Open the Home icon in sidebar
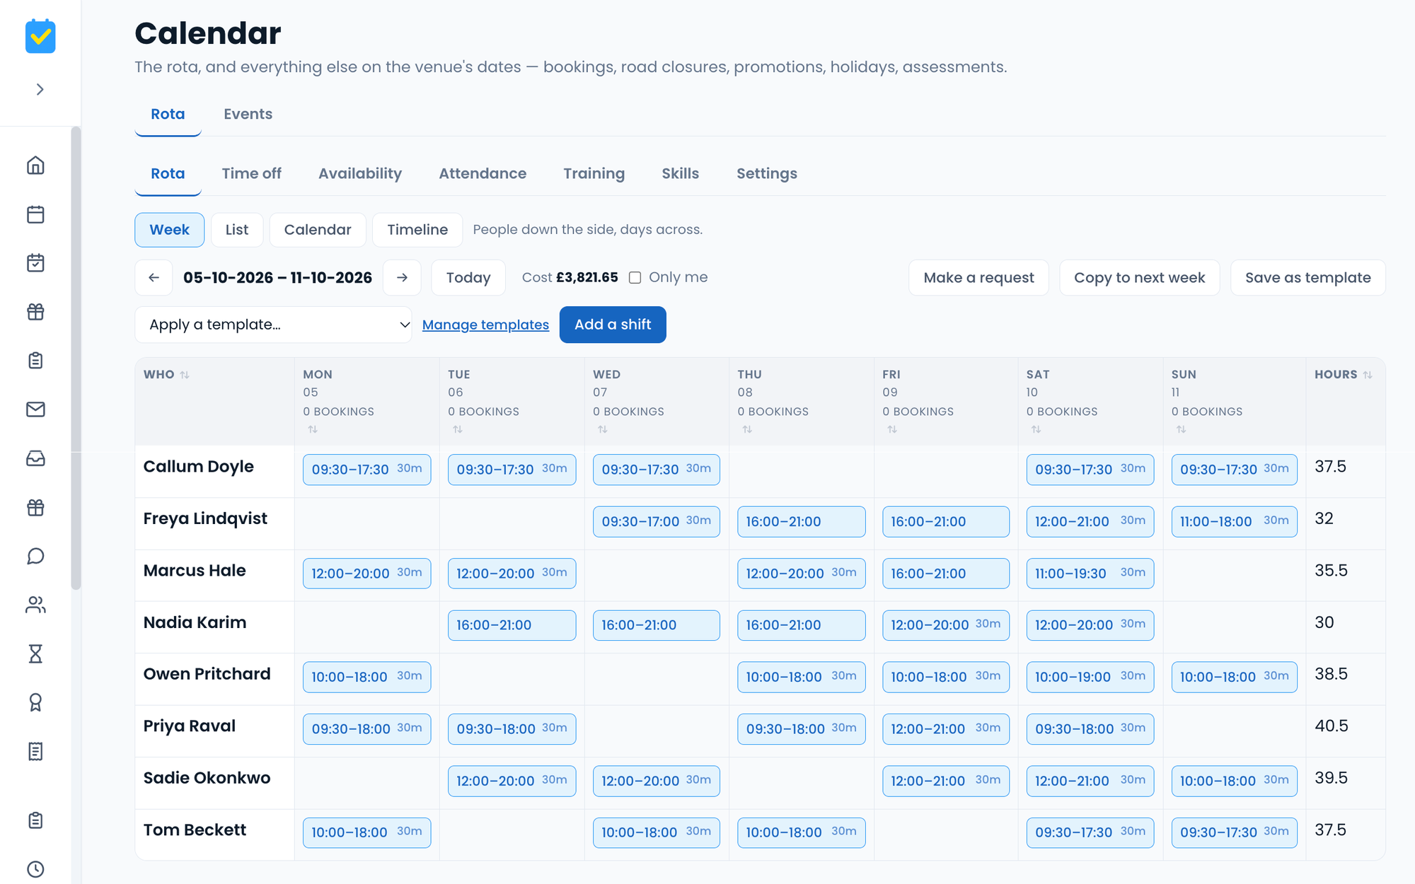The height and width of the screenshot is (884, 1415). (35, 165)
